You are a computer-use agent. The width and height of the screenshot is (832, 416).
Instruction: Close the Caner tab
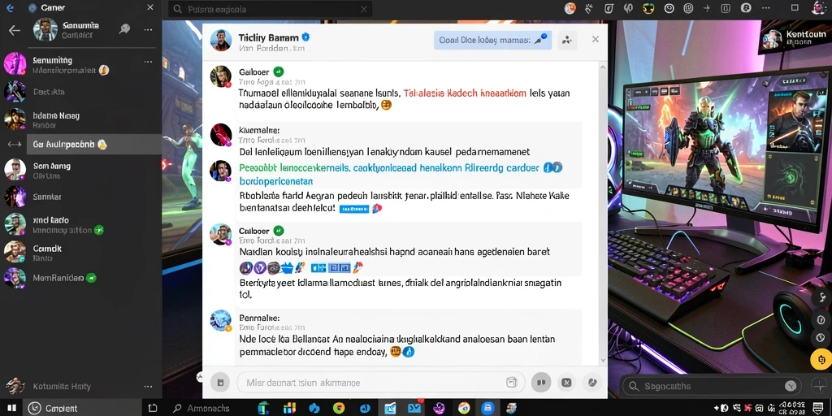coord(150,7)
